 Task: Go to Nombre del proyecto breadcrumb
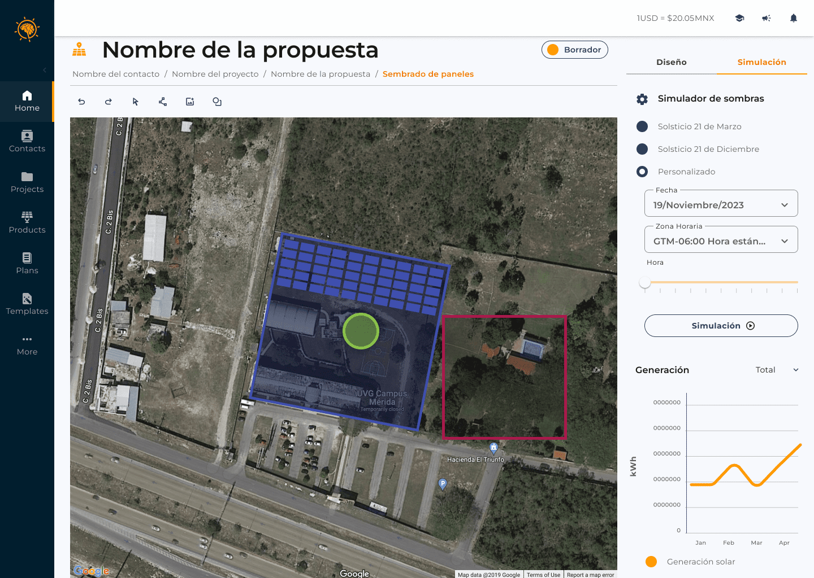[215, 74]
